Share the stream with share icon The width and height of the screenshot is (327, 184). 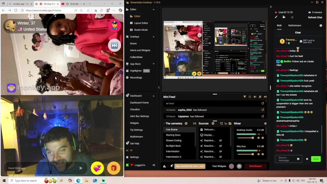(x=292, y=17)
